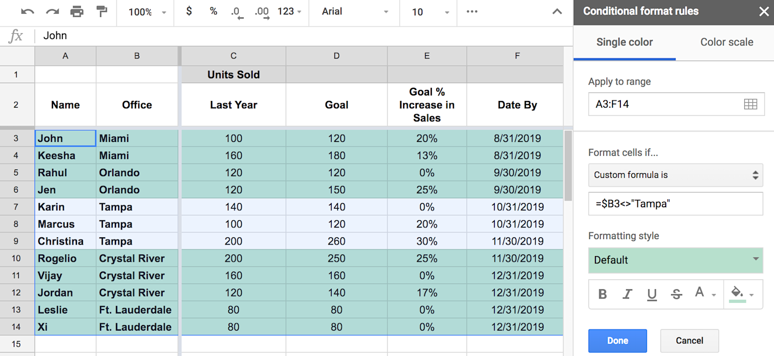The height and width of the screenshot is (356, 774).
Task: Click the custom formula input field
Action: point(675,204)
